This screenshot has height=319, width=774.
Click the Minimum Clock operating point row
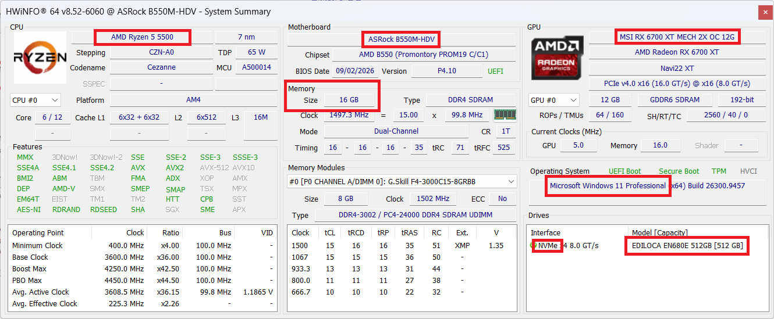click(143, 246)
